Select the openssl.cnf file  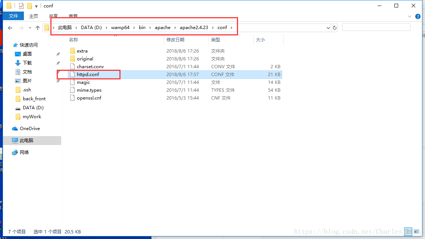89,98
